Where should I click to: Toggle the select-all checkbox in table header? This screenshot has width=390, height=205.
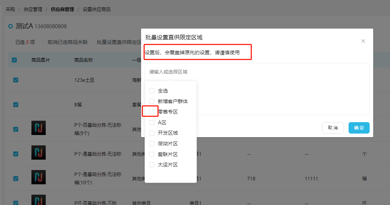coord(14,60)
